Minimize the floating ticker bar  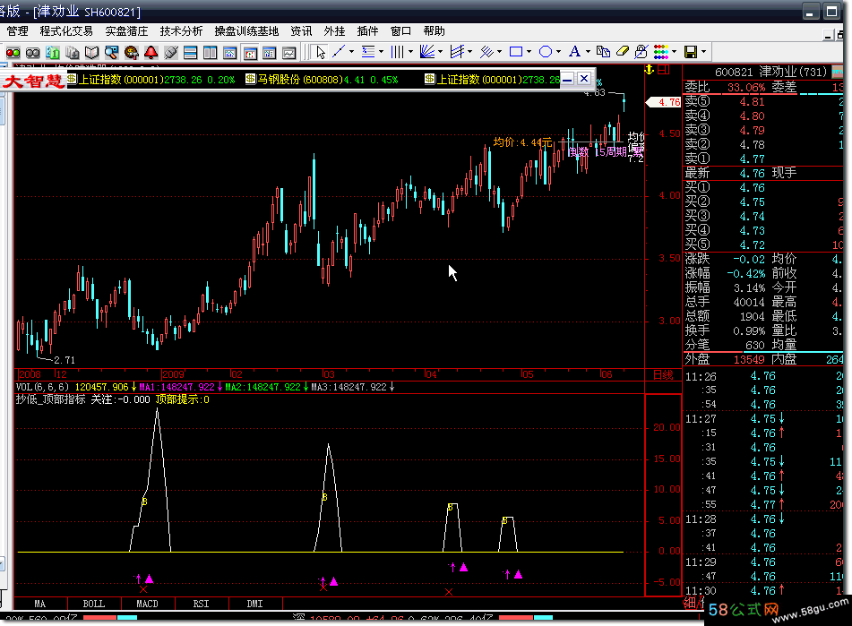click(x=567, y=80)
